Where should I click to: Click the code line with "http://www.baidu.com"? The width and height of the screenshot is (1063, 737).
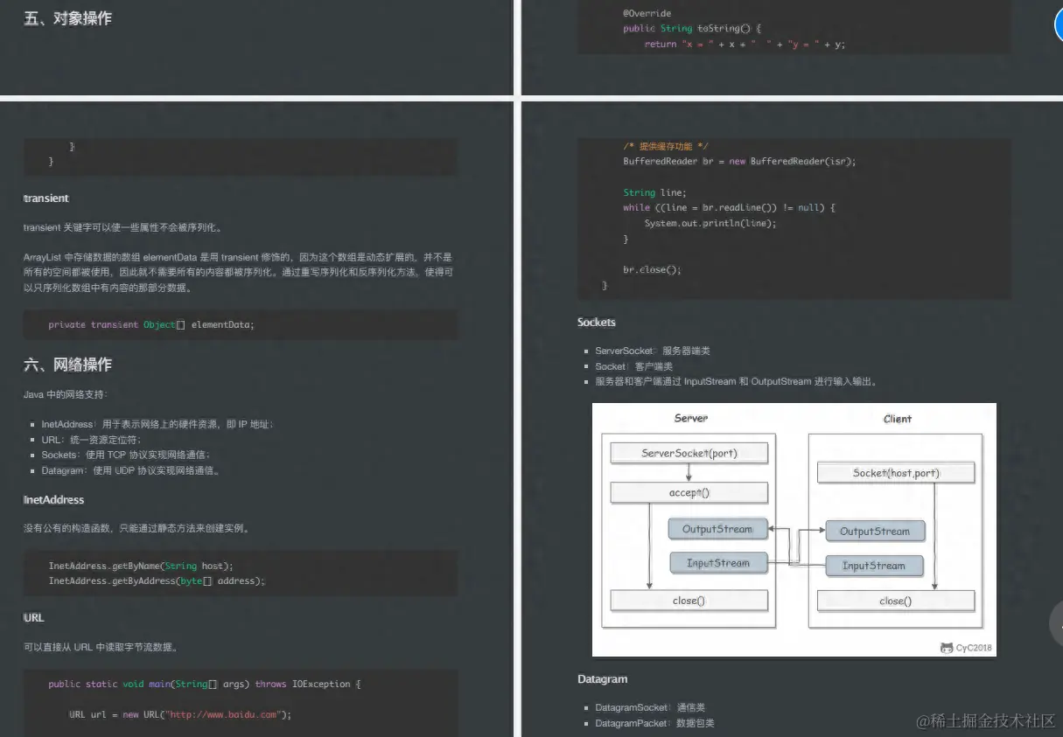point(179,714)
